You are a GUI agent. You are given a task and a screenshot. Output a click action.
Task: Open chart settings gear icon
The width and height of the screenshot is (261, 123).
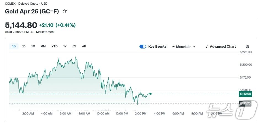pos(247,47)
